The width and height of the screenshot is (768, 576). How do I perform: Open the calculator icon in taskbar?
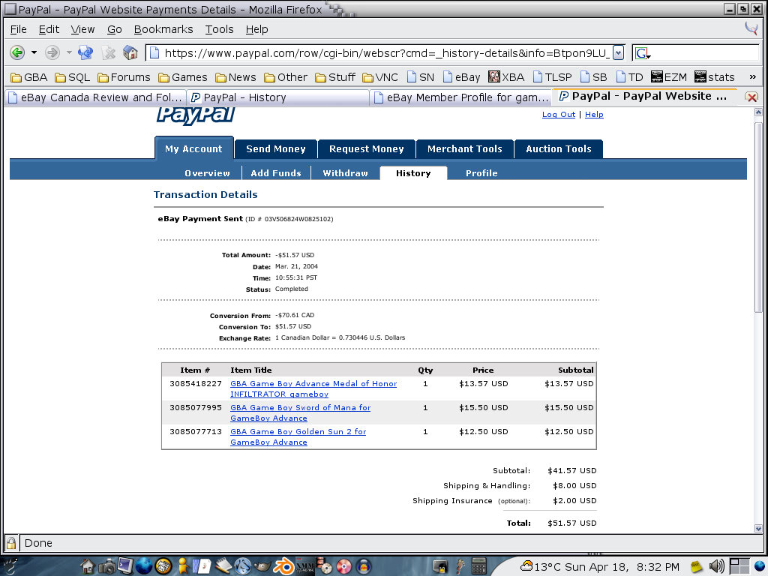point(478,566)
